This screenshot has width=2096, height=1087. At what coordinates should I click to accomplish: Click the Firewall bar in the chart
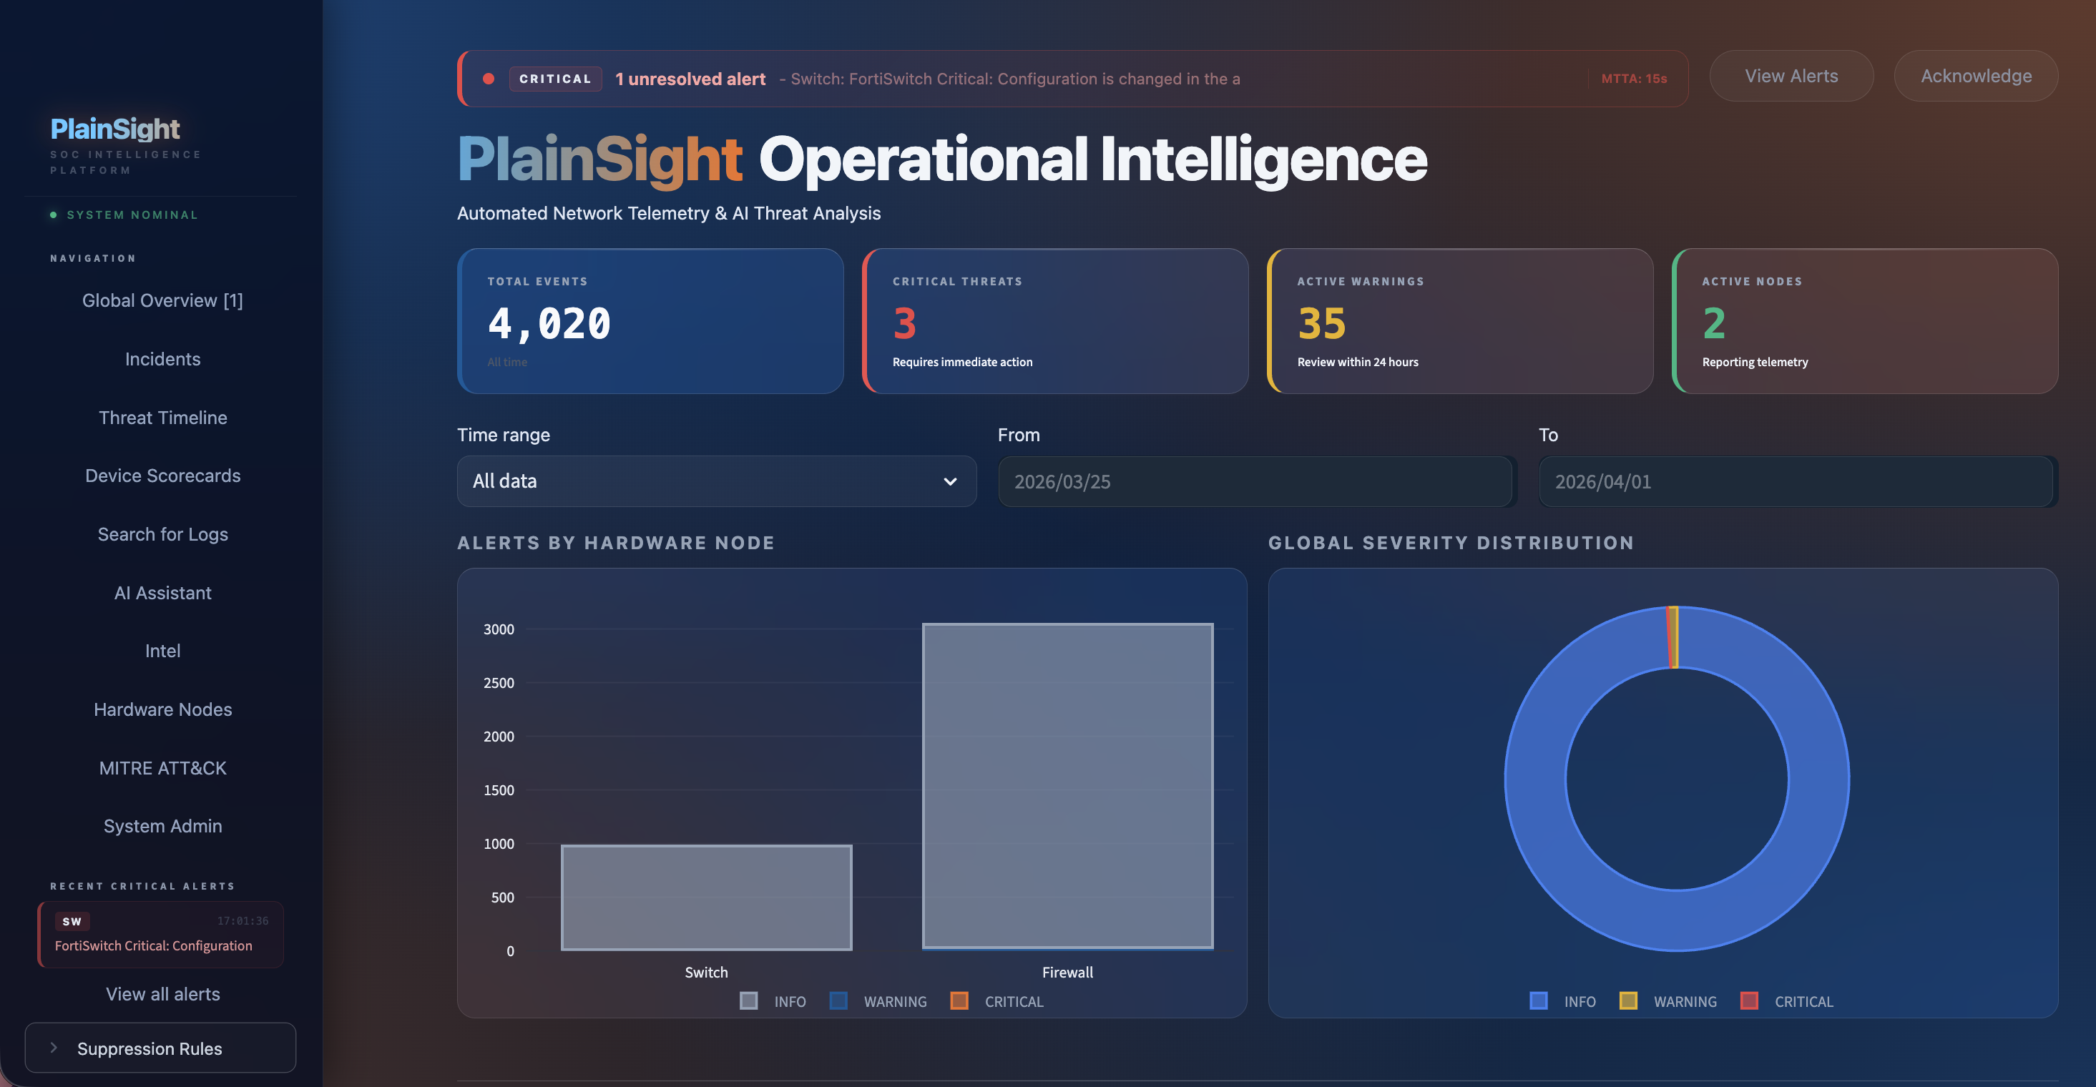tap(1067, 785)
